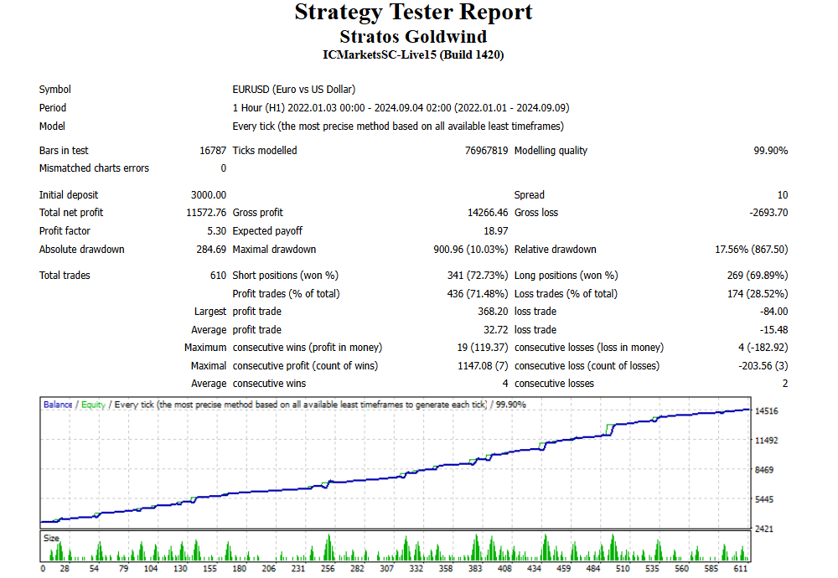Click the Maximal drawdown value 900.96 (10.03%)
838x578 pixels.
(471, 250)
